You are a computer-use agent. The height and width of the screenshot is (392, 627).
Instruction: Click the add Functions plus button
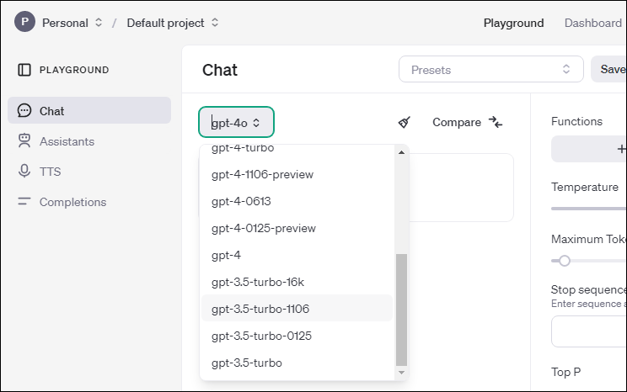click(619, 149)
